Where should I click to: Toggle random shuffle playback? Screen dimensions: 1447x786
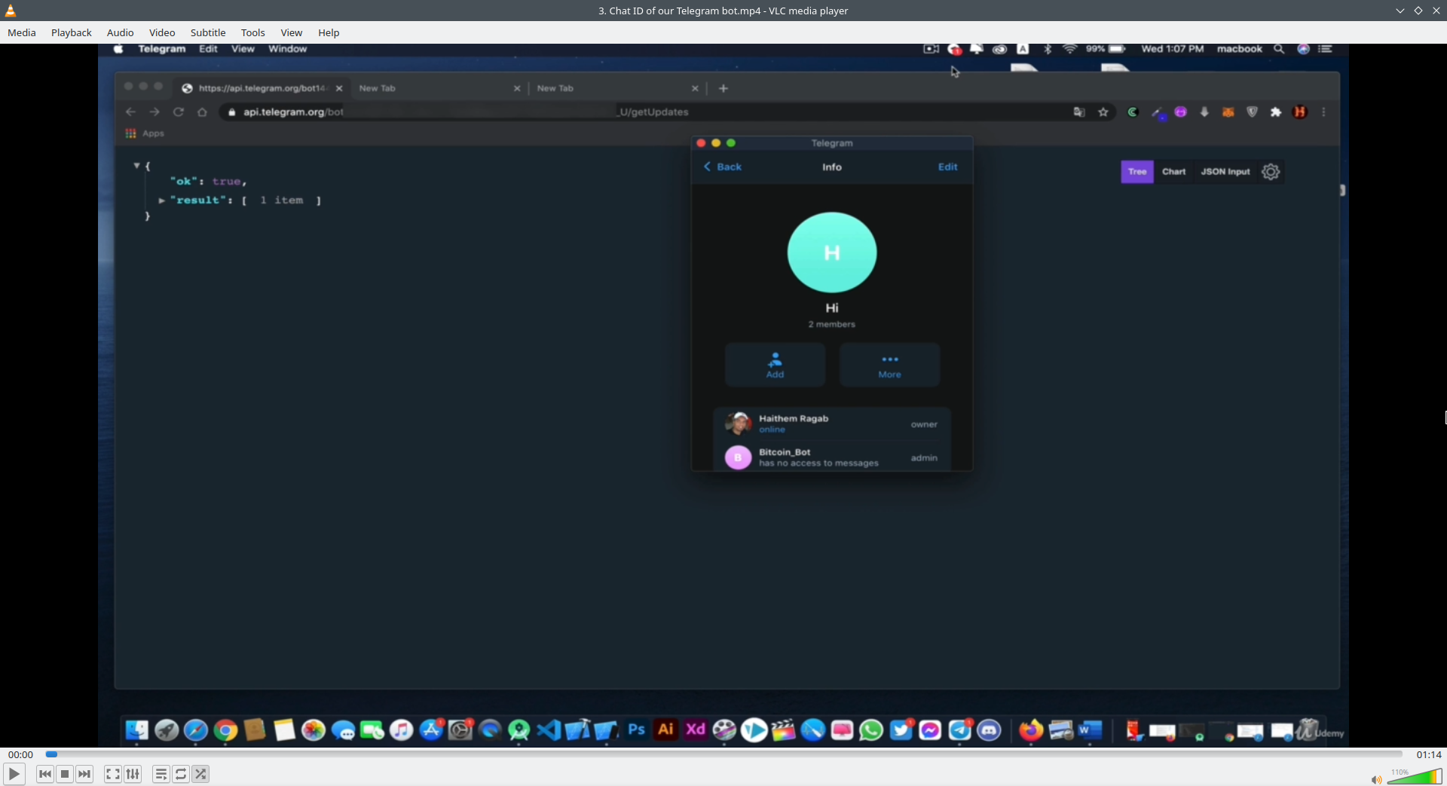(200, 774)
